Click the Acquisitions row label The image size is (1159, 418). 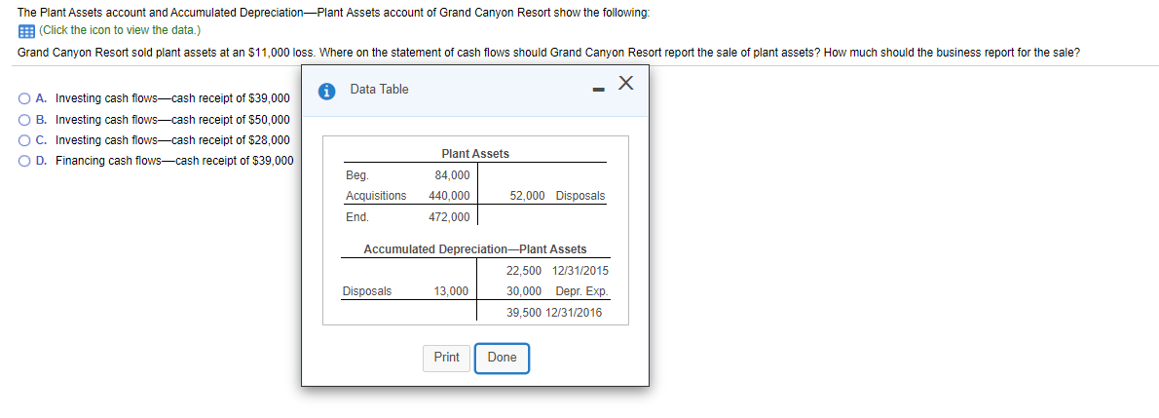(x=376, y=195)
